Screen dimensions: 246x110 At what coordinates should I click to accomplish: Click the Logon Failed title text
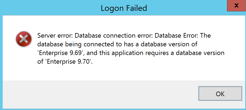coord(124,8)
